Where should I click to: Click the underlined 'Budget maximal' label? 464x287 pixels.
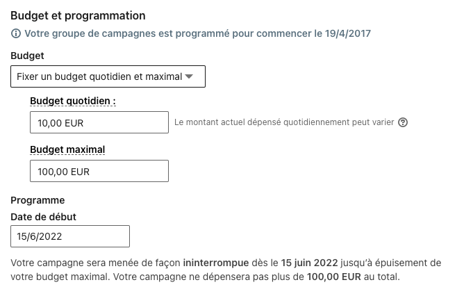tap(67, 149)
